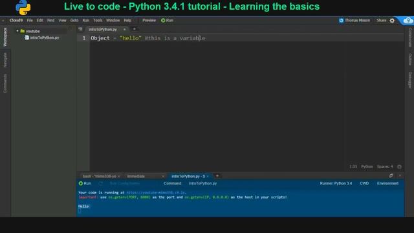
Task: Close the Immediate tab
Action: (x=163, y=176)
